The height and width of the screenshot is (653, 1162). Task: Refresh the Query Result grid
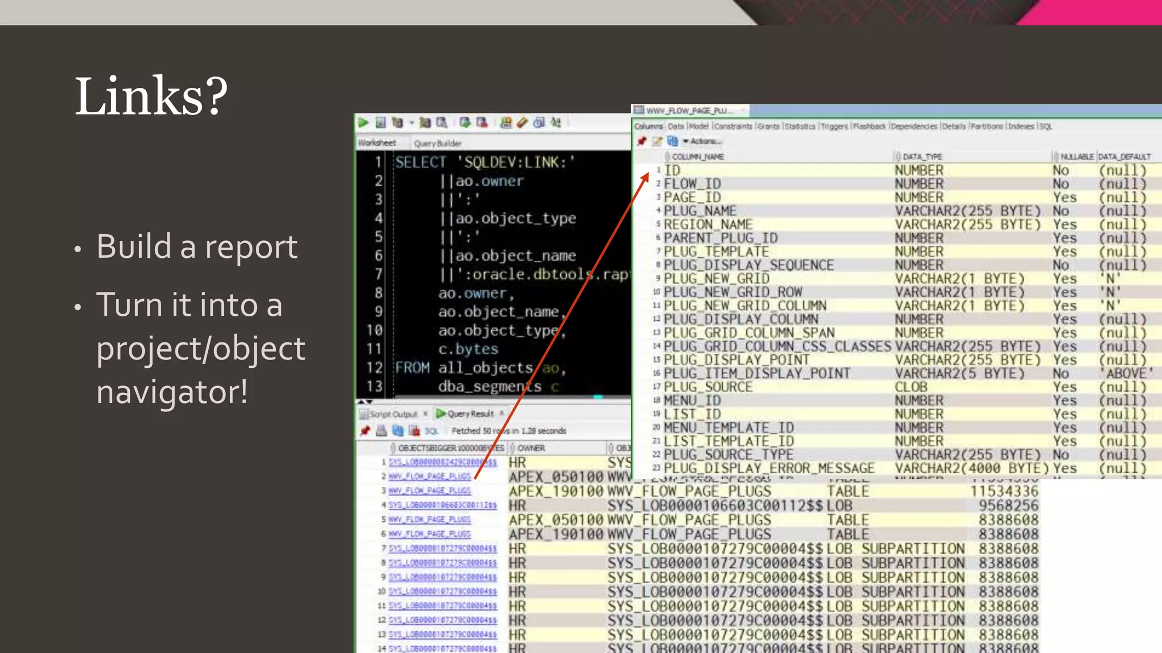pyautogui.click(x=398, y=431)
